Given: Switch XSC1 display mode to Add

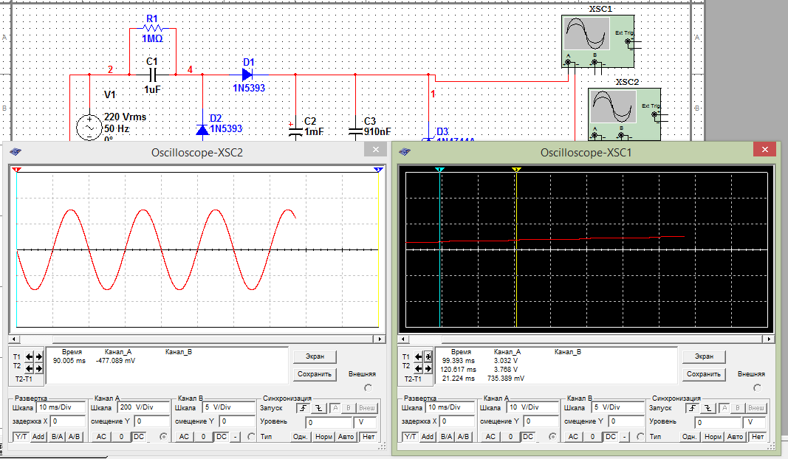Looking at the screenshot, I should 428,436.
